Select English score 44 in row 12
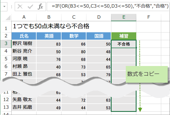 [49, 100]
